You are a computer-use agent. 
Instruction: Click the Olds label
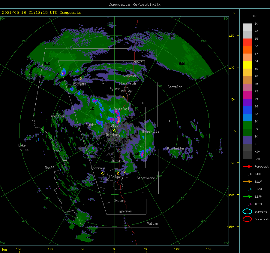coord(114,125)
